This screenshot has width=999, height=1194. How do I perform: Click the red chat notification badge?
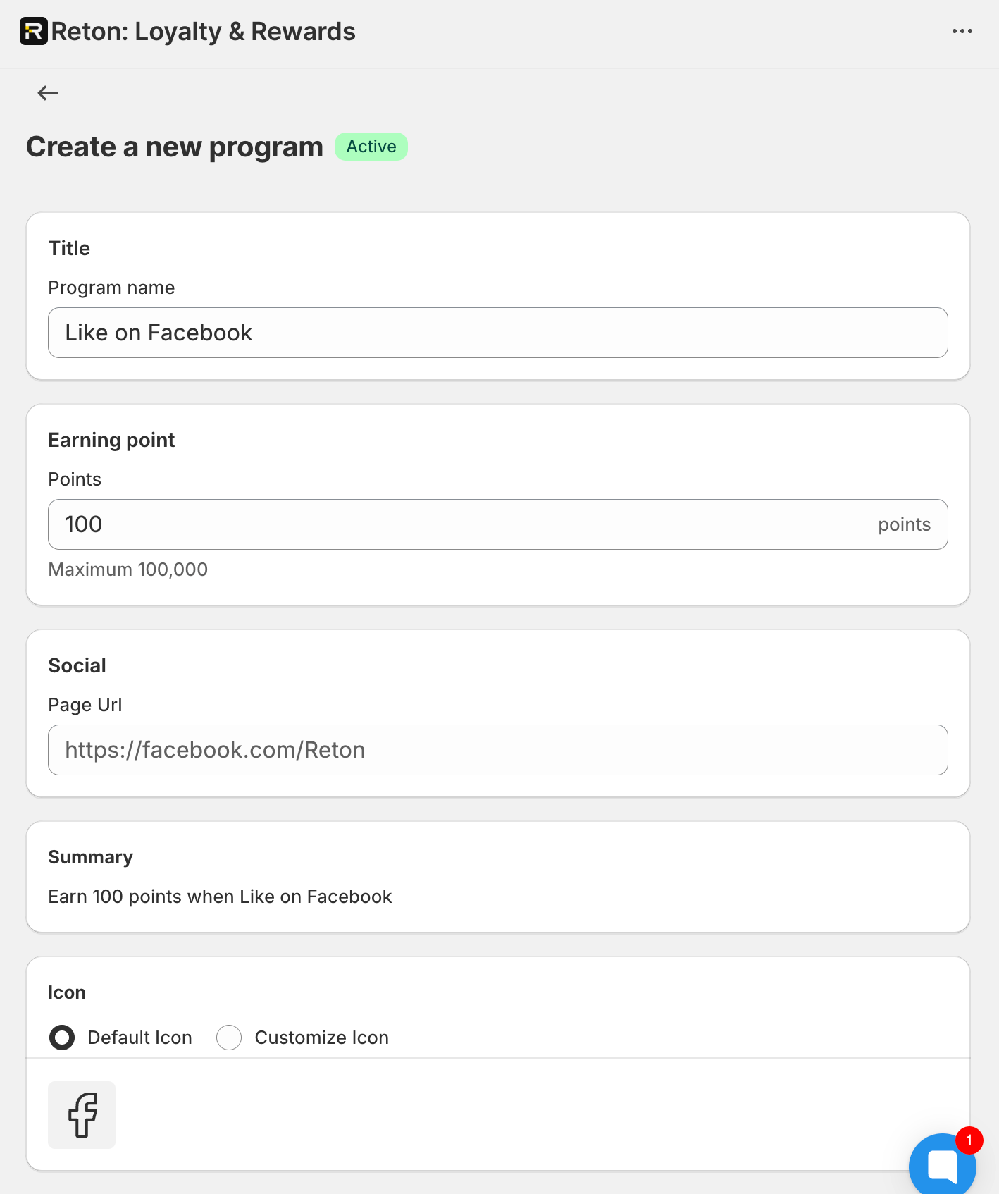point(969,1140)
